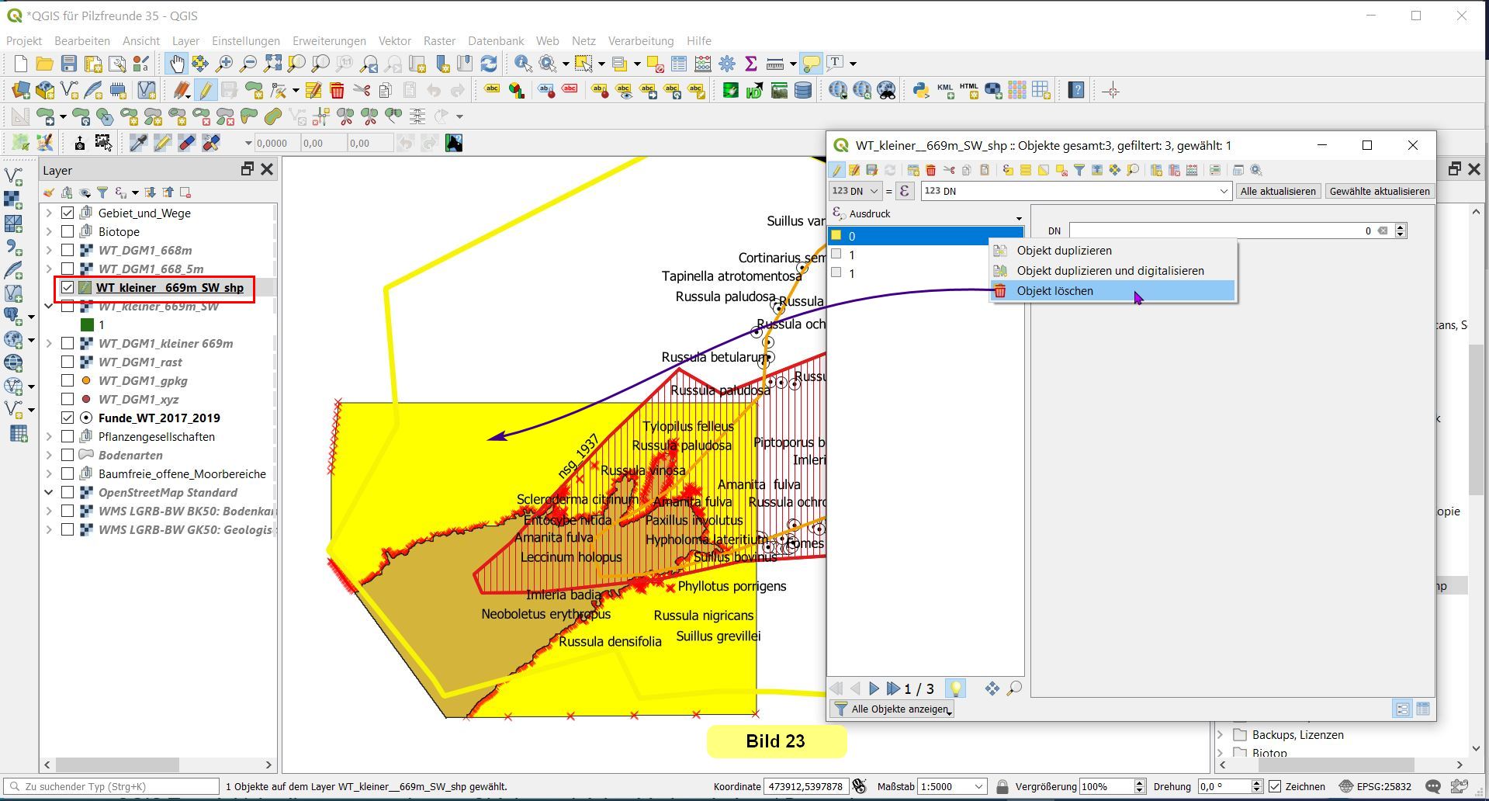Click the red trash Delete Selected icon in main toolbar

[x=337, y=91]
